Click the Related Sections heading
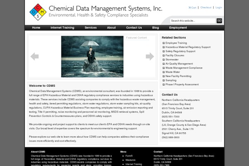Viewport: 249px width, 166px height. [174, 38]
